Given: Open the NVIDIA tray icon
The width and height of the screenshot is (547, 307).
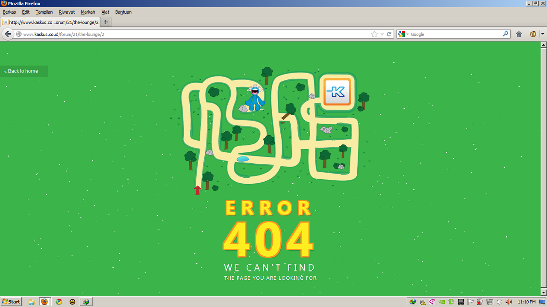Looking at the screenshot, I should tap(442, 302).
